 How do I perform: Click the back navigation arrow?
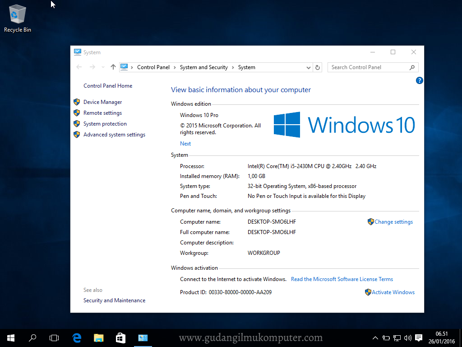[79, 67]
